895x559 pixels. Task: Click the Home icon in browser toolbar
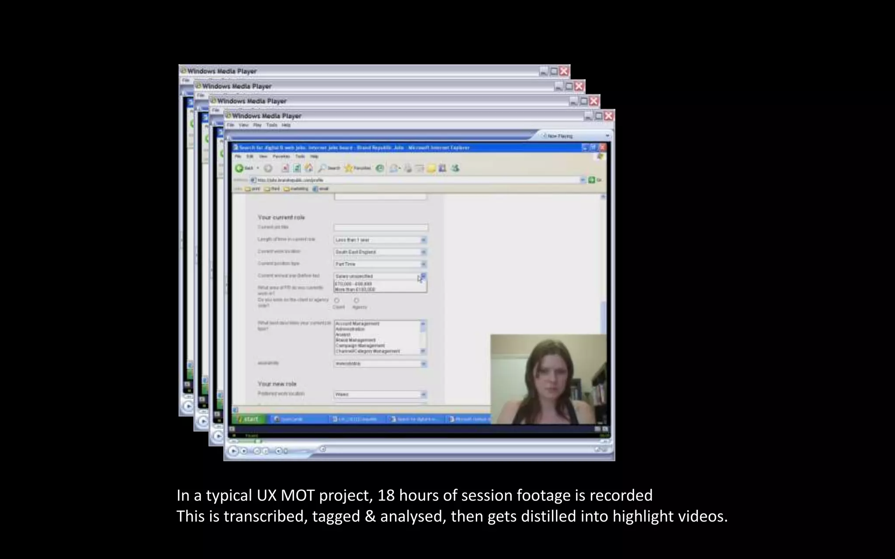309,168
